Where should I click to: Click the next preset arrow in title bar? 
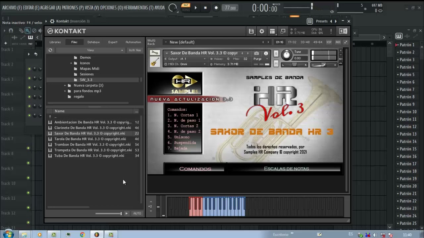click(336, 21)
